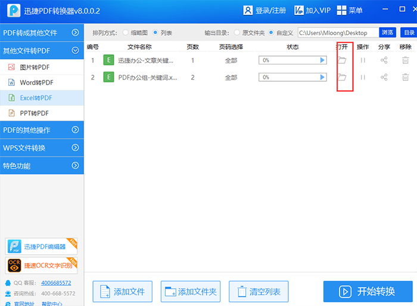Screen dimensions: 417x306
Task: Click 文件名称 column header
Action: coord(139,47)
